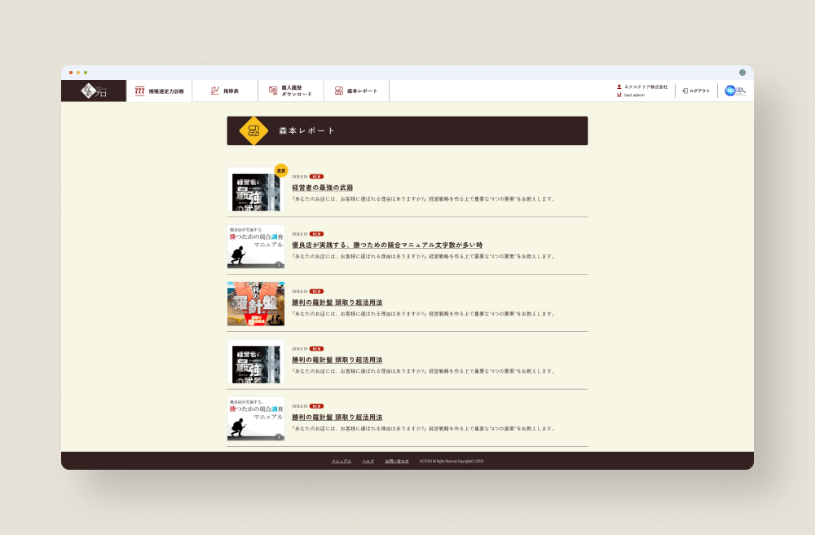Click the お問い合わせ footer link
Screen dimensions: 815x535
click(x=397, y=461)
